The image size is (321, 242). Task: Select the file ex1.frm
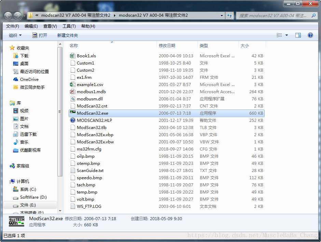coord(84,77)
